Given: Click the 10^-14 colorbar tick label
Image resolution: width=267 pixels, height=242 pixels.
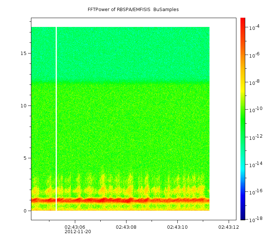Looking at the screenshot, I should coord(254,165).
